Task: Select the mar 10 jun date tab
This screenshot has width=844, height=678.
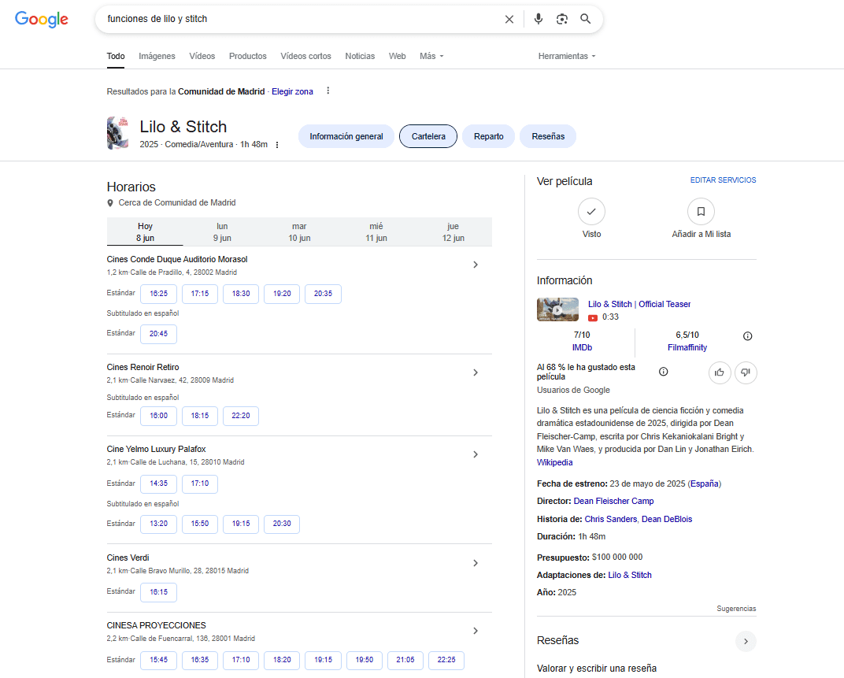Action: [x=299, y=232]
